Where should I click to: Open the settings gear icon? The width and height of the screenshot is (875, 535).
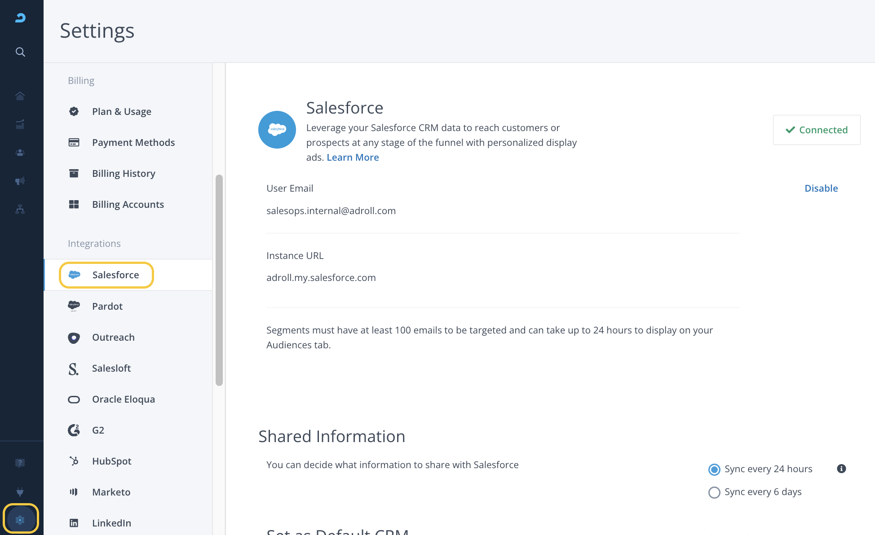(x=20, y=520)
